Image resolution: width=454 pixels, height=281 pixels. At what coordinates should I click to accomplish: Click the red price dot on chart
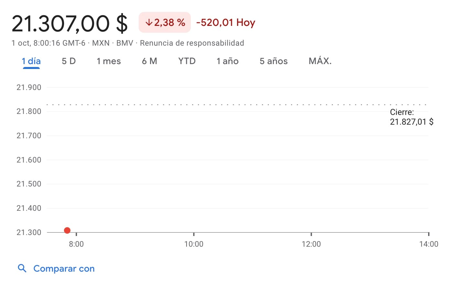point(67,230)
